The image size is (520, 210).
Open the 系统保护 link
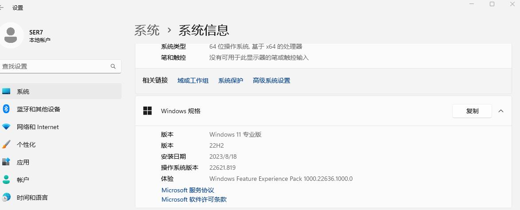pyautogui.click(x=231, y=80)
